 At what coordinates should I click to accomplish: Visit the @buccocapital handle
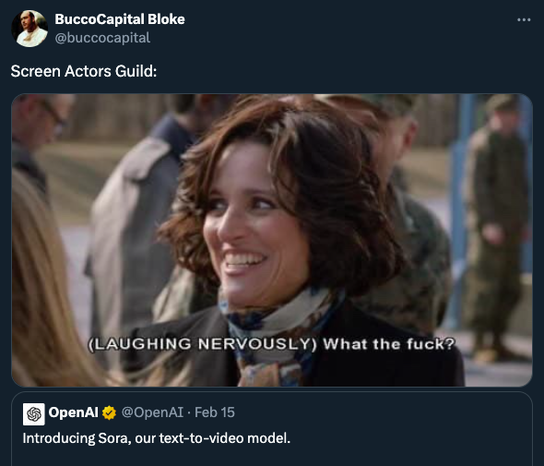point(102,38)
